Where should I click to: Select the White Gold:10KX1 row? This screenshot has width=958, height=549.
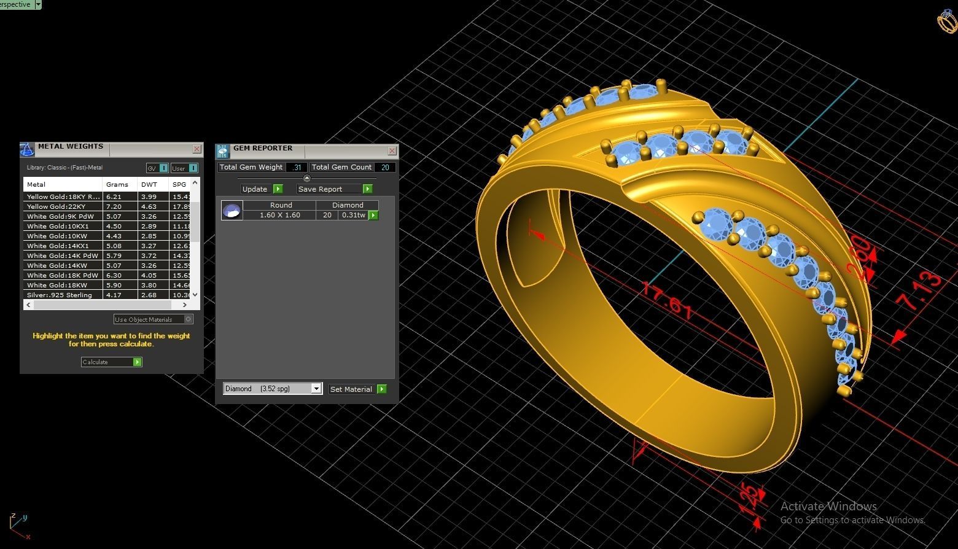coord(107,226)
